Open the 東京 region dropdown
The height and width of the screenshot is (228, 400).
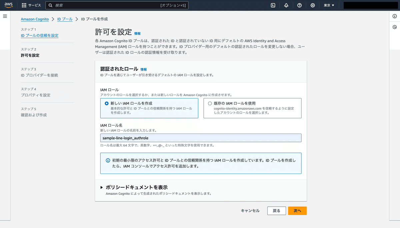click(329, 5)
